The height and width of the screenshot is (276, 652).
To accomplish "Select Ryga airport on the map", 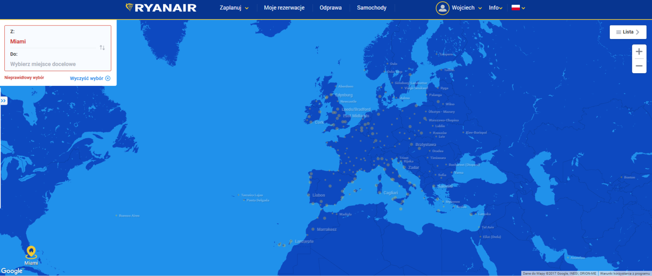I will click(444, 88).
